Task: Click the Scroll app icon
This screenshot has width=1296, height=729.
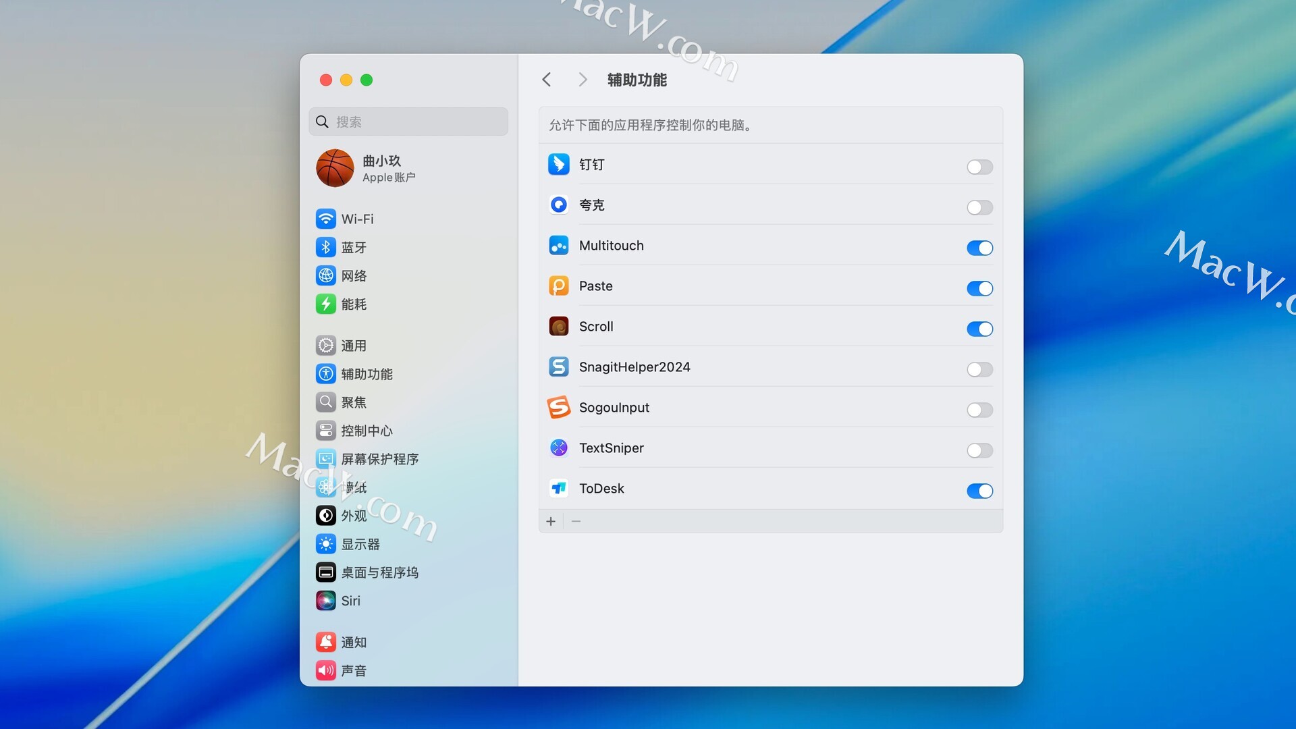Action: tap(558, 327)
